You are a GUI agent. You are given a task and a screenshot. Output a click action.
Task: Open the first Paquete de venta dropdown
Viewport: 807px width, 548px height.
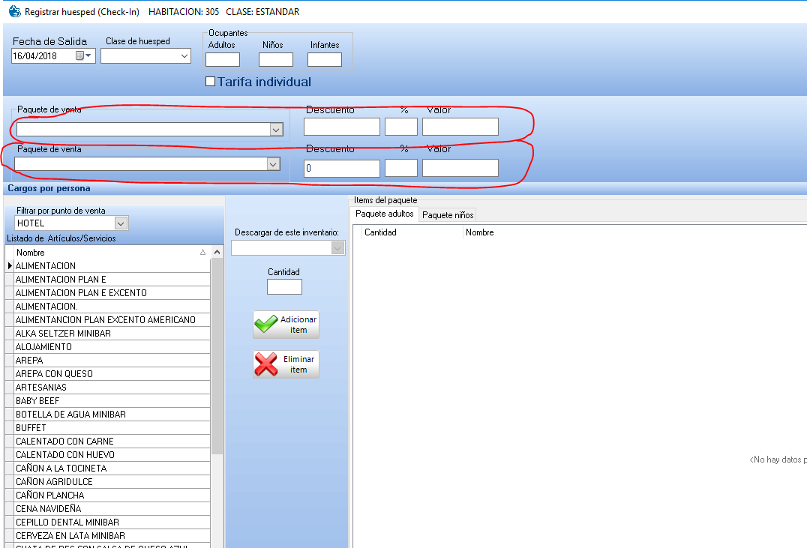point(275,130)
